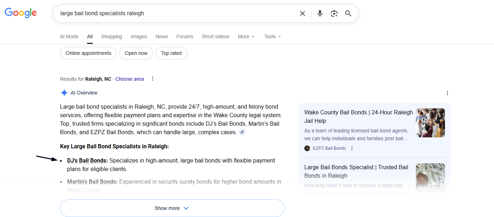Apply the Top rated filter chip
This screenshot has width=494, height=217.
pyautogui.click(x=171, y=53)
